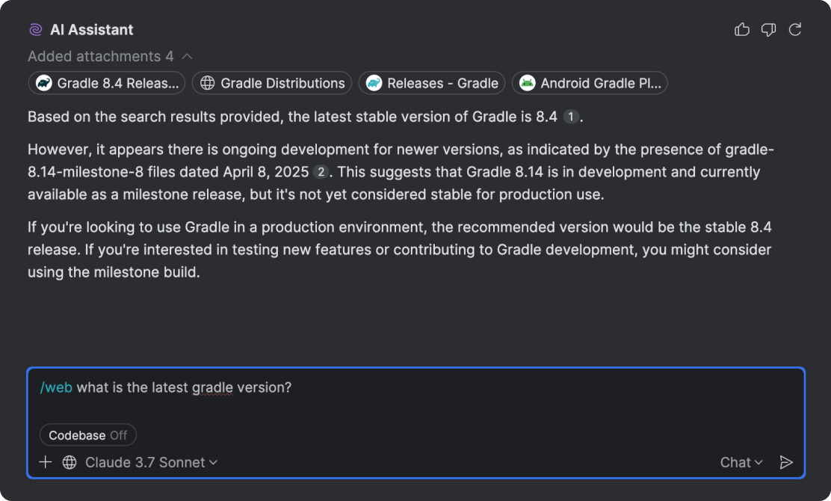Viewport: 831px width, 501px height.
Task: Click the plus icon to add attachment
Action: tap(45, 462)
